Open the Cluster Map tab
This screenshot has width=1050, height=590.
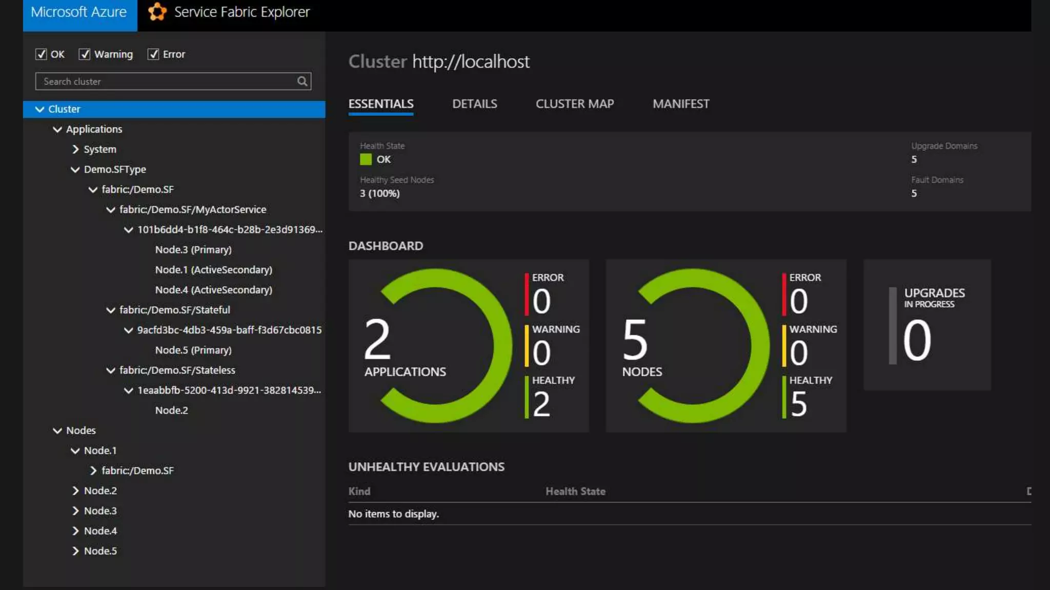pyautogui.click(x=574, y=104)
